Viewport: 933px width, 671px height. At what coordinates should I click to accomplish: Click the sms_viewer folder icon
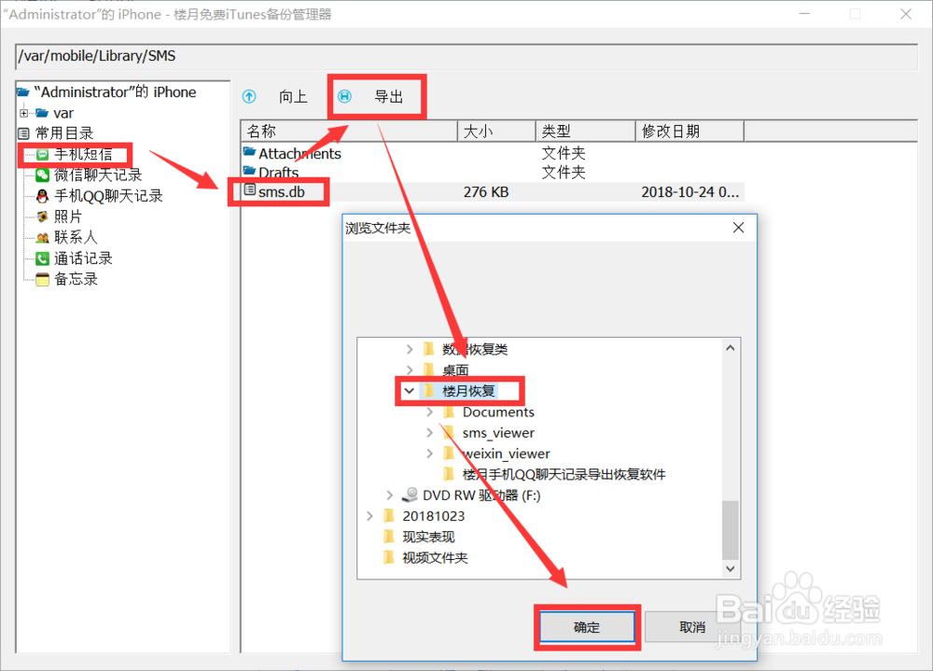[450, 433]
